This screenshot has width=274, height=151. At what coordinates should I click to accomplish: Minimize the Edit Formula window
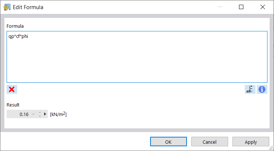(220, 7)
